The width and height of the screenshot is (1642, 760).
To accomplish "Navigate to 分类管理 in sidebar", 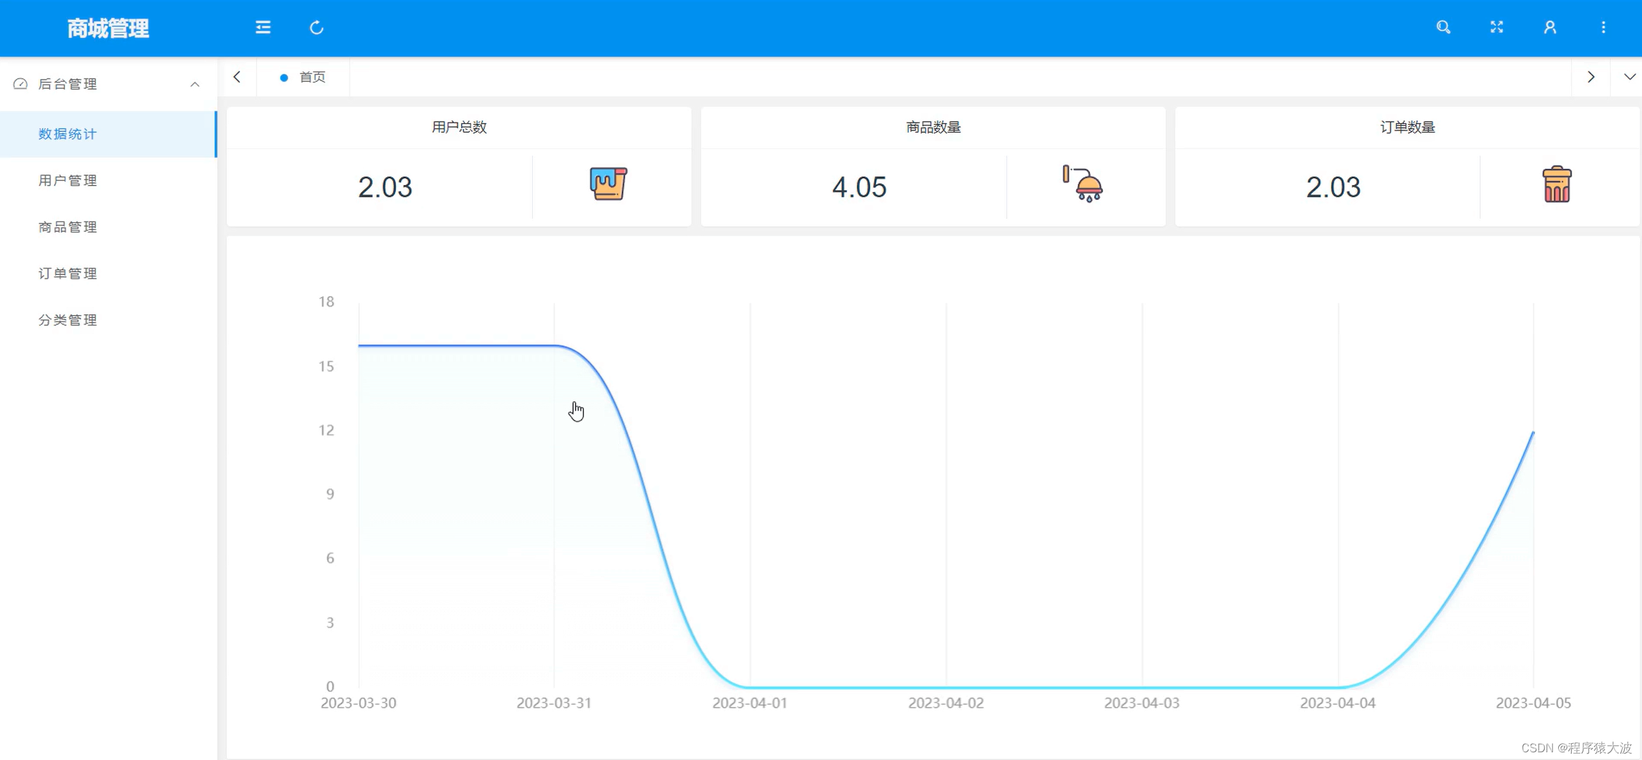I will [68, 319].
